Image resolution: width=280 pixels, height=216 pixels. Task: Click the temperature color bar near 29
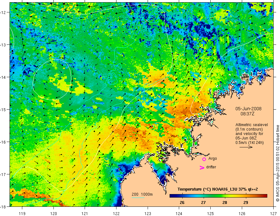(x=246, y=196)
